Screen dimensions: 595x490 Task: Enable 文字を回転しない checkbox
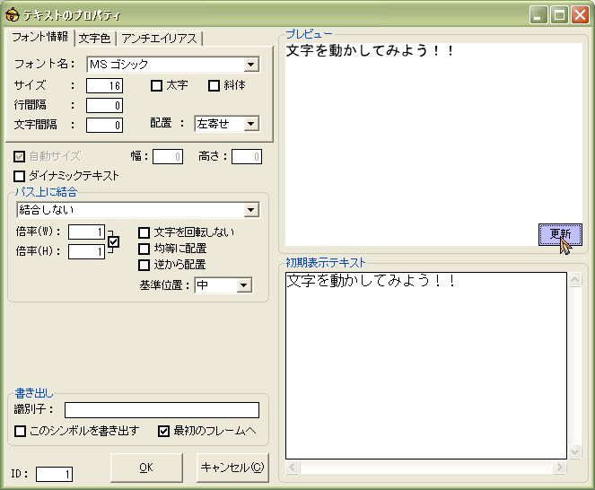144,232
